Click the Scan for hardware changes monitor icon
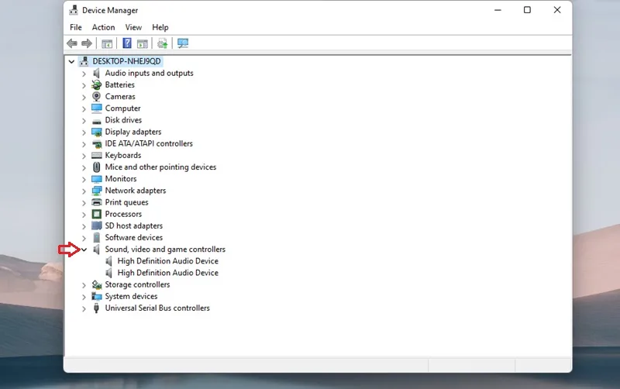The width and height of the screenshot is (620, 389). click(183, 43)
